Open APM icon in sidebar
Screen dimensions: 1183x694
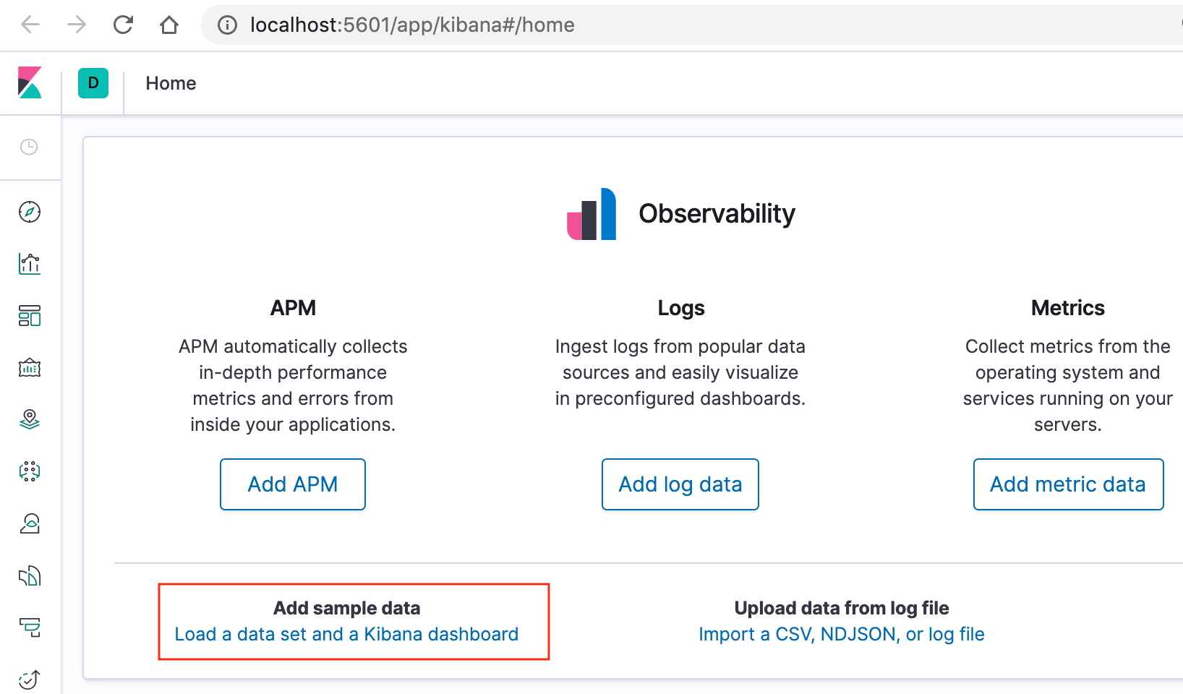tap(30, 627)
